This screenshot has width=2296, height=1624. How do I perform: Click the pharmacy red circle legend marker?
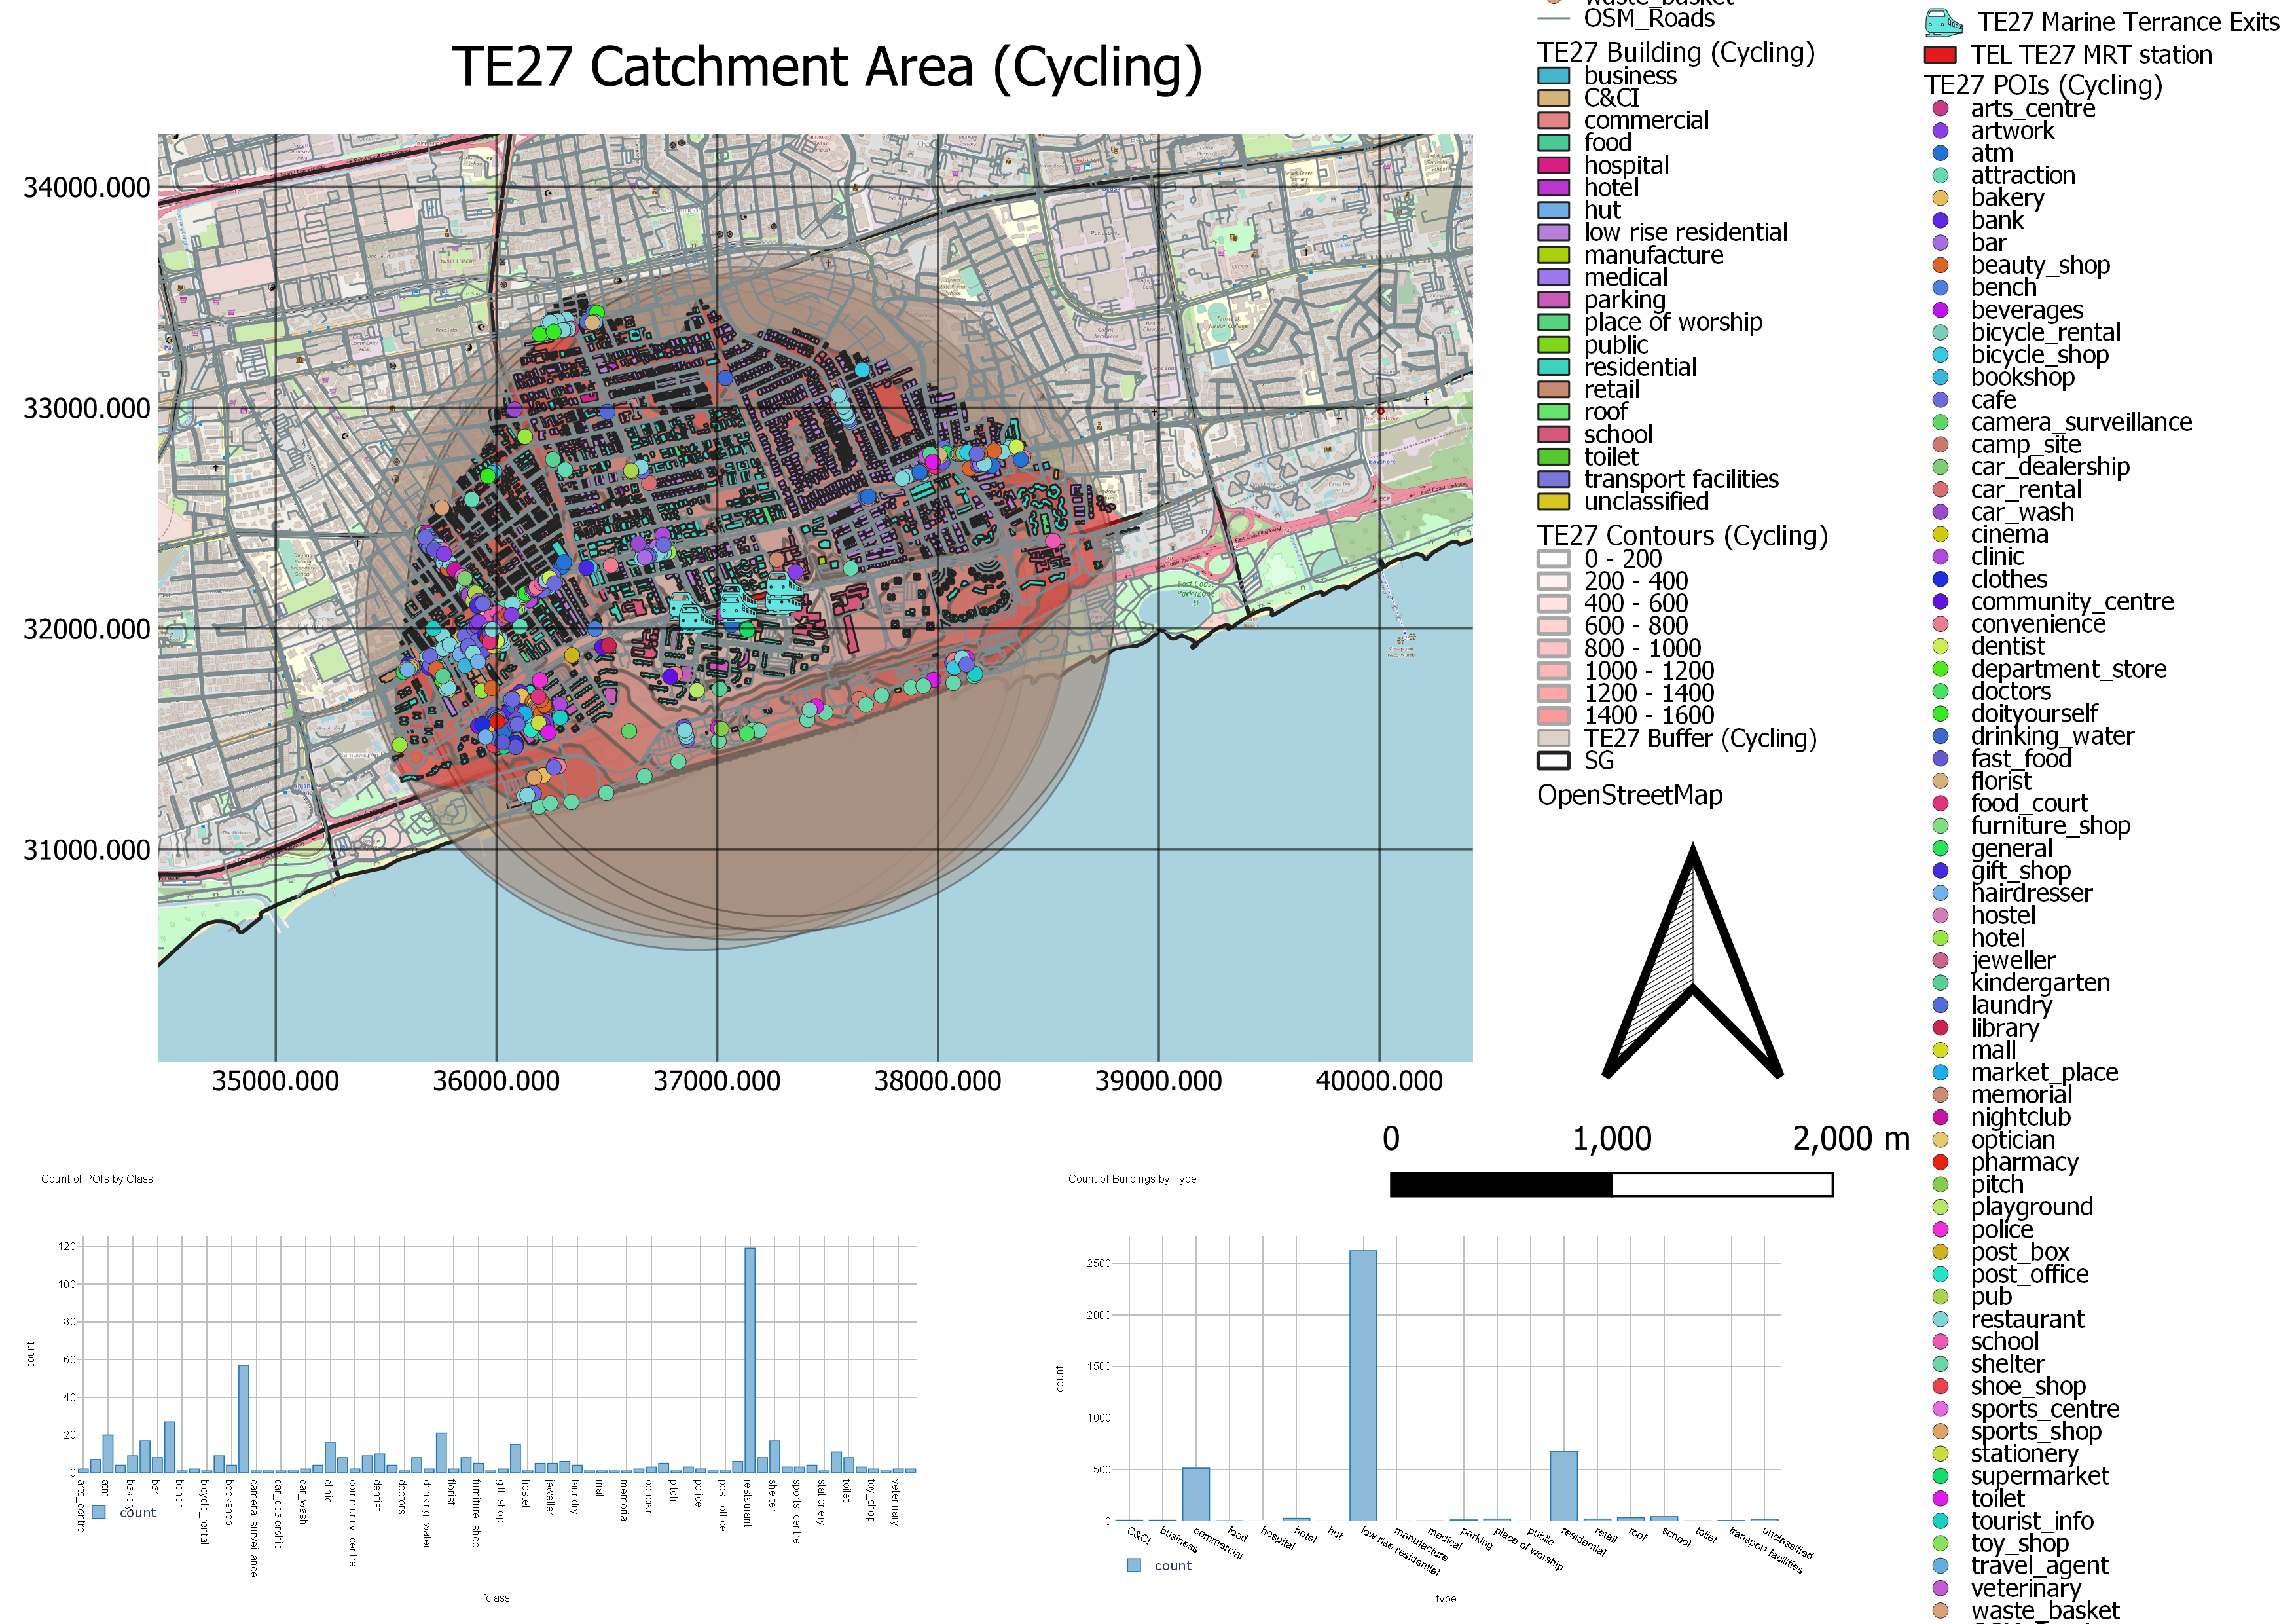(x=1941, y=1162)
